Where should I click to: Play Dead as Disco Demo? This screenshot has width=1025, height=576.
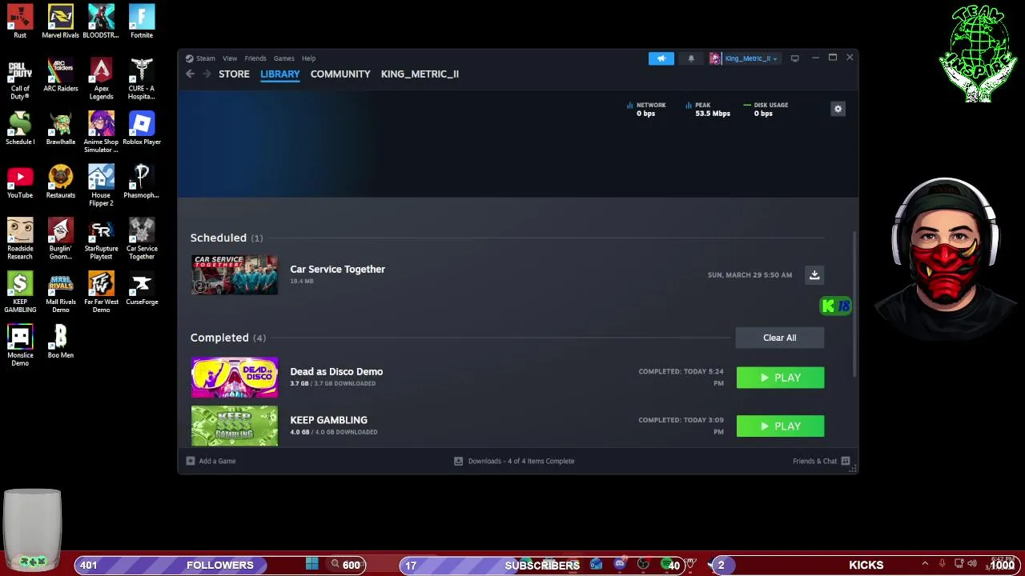(780, 378)
